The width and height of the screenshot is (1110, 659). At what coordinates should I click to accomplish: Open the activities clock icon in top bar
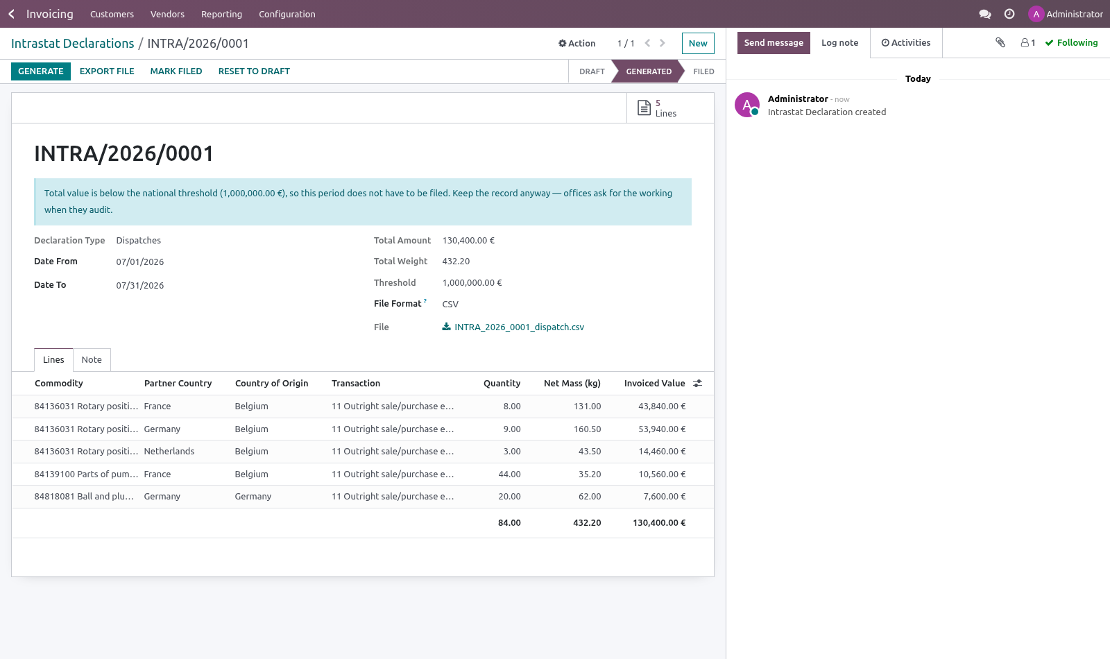(1009, 14)
